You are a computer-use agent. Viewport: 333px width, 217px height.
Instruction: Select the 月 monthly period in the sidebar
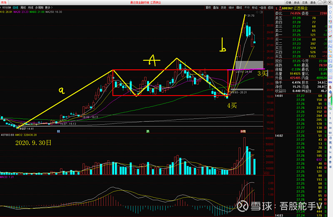[x=330, y=148]
